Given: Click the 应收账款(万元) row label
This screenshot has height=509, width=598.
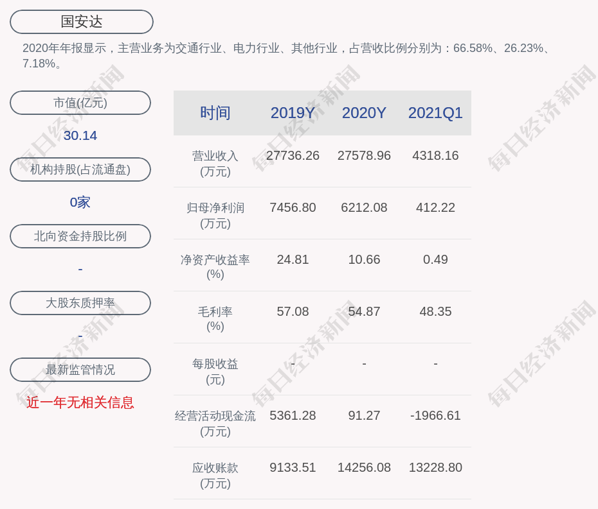Looking at the screenshot, I should 215,476.
